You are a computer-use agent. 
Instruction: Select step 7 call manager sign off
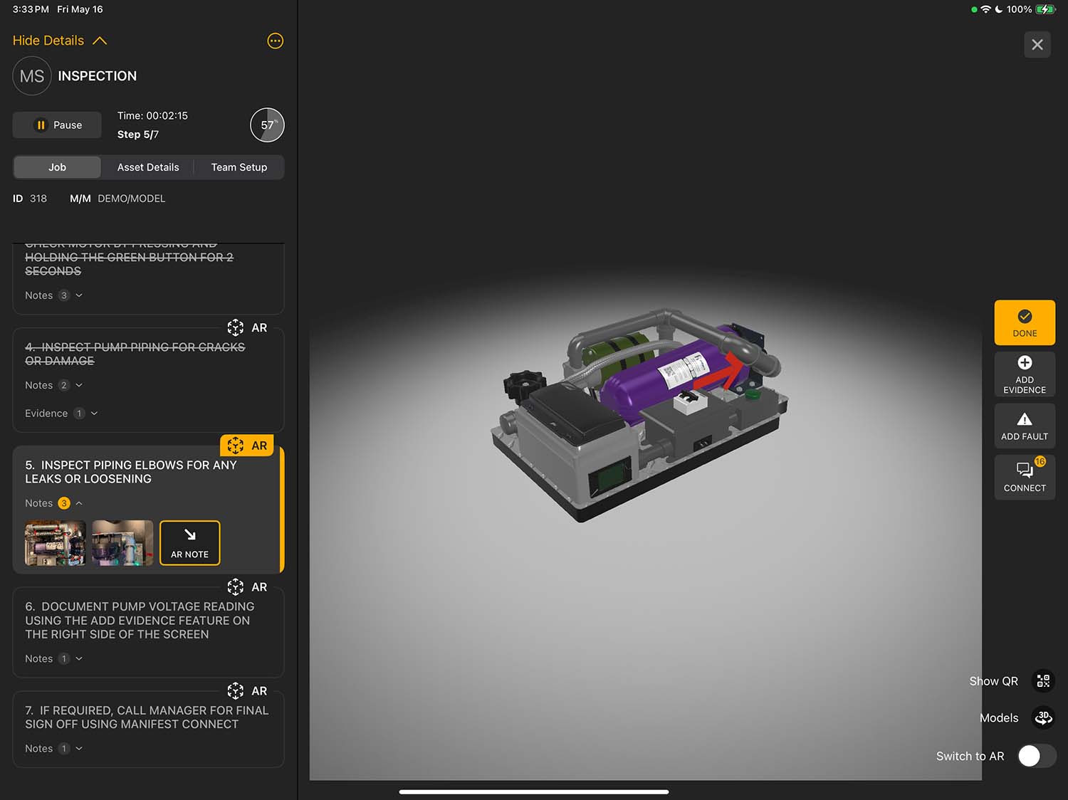(x=147, y=717)
